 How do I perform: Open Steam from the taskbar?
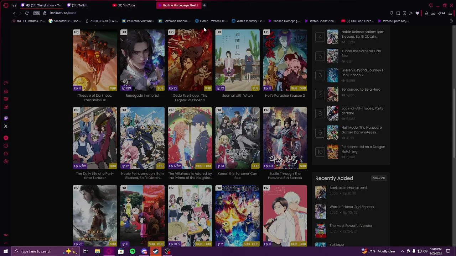(156, 251)
